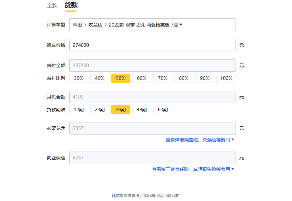292x201 pixels.
Task: Click the 首付金额 amount field
Action: point(152,65)
